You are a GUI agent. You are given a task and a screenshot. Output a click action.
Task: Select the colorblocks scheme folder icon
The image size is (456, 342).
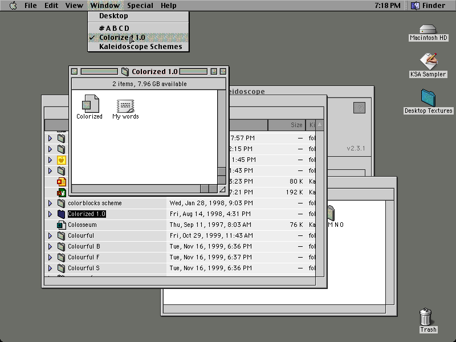click(x=61, y=203)
